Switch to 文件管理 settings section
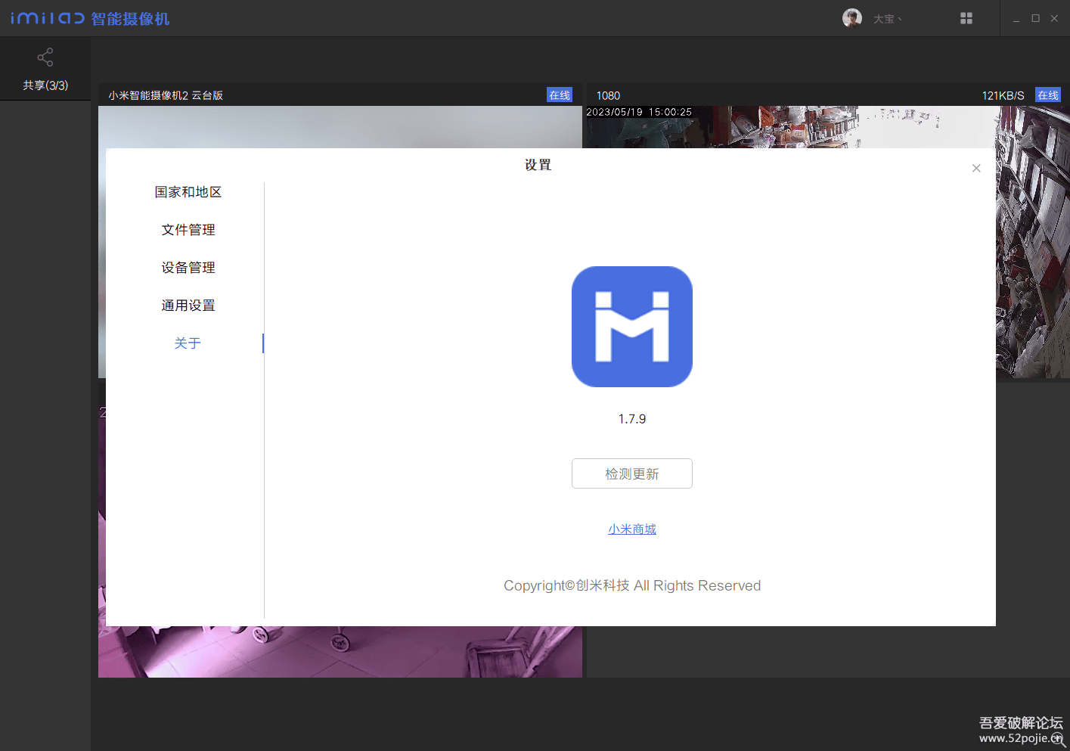The image size is (1070, 751). point(188,229)
